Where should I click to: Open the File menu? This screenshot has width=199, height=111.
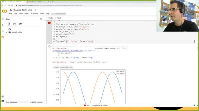click(11, 14)
